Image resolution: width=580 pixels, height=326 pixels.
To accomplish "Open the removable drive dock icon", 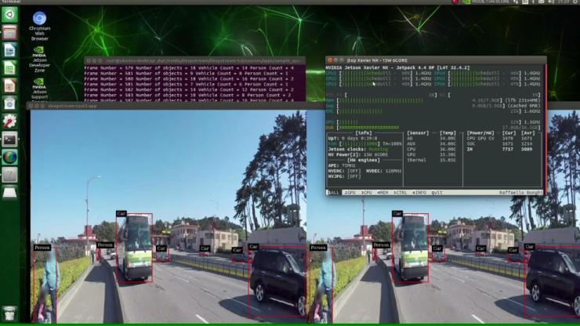I will coord(9,193).
